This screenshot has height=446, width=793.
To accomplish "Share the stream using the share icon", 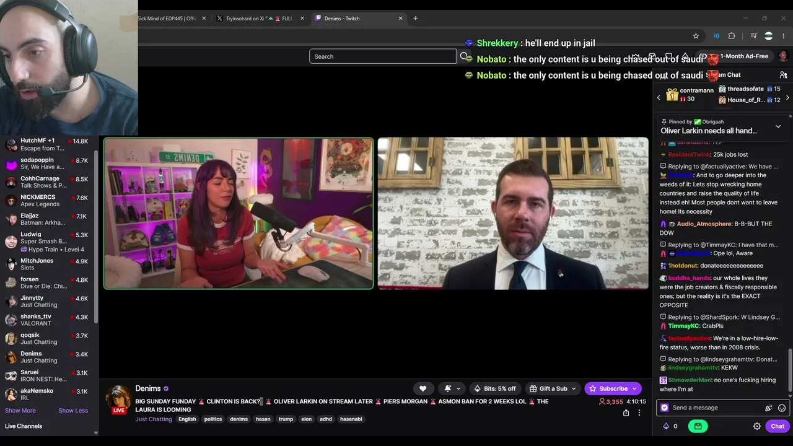I will pos(626,413).
